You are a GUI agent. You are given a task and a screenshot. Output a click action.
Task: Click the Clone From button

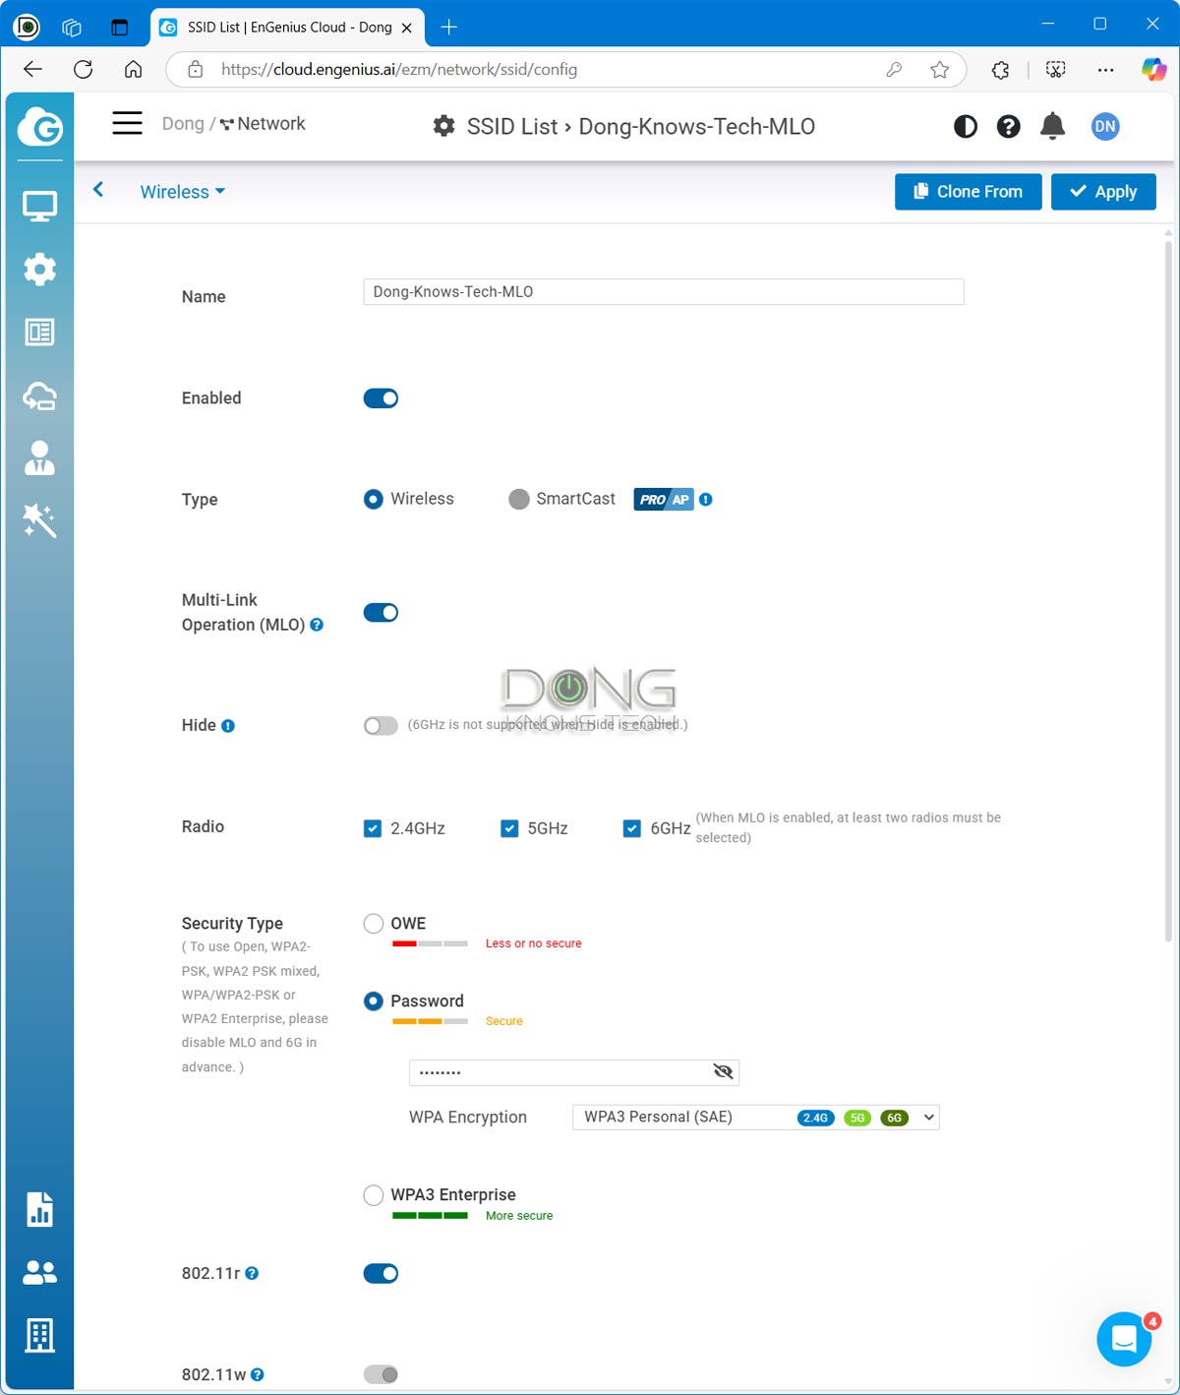pos(968,192)
